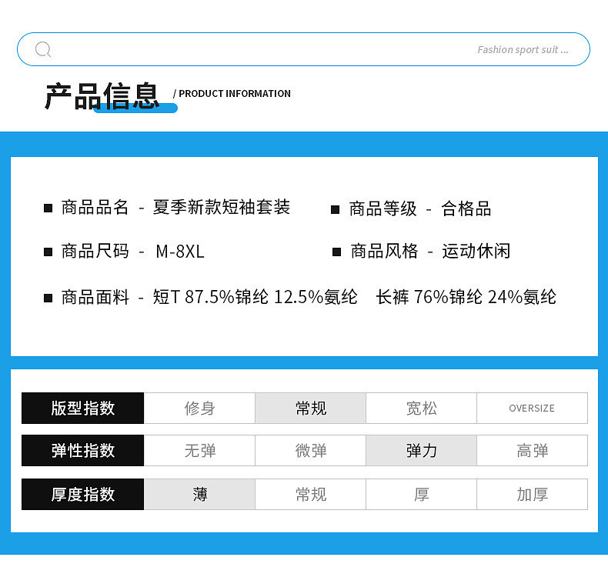Choose the 微弹 elasticity cell

click(311, 450)
